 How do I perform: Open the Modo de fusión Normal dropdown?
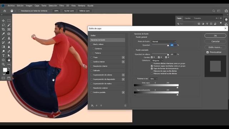(x=164, y=42)
